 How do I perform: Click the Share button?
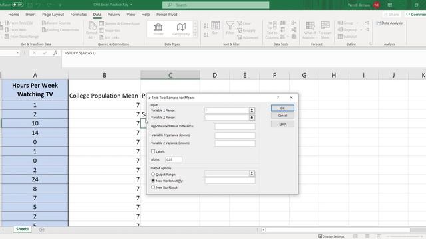click(x=391, y=15)
